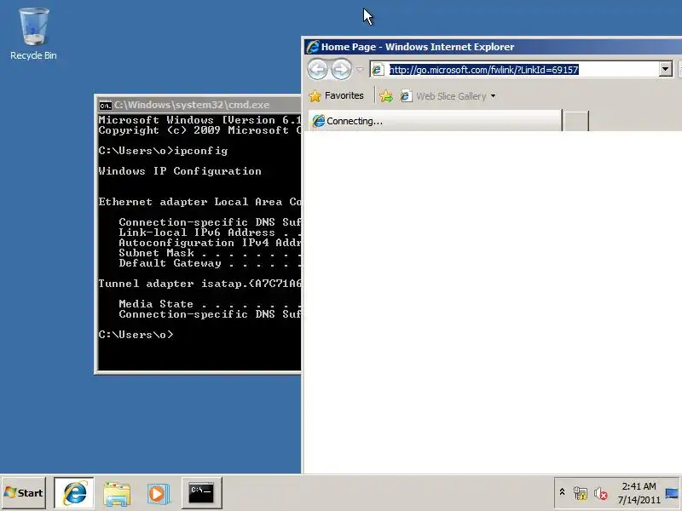Click the Add to Favorites Bar star icon
Image resolution: width=682 pixels, height=511 pixels.
(x=386, y=96)
